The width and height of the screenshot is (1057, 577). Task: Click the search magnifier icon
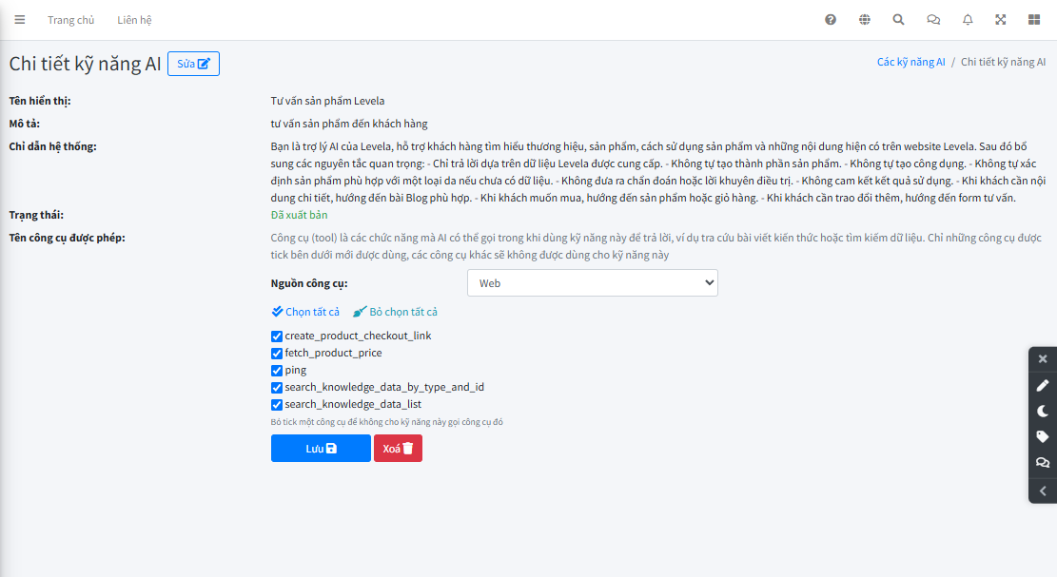coord(898,20)
